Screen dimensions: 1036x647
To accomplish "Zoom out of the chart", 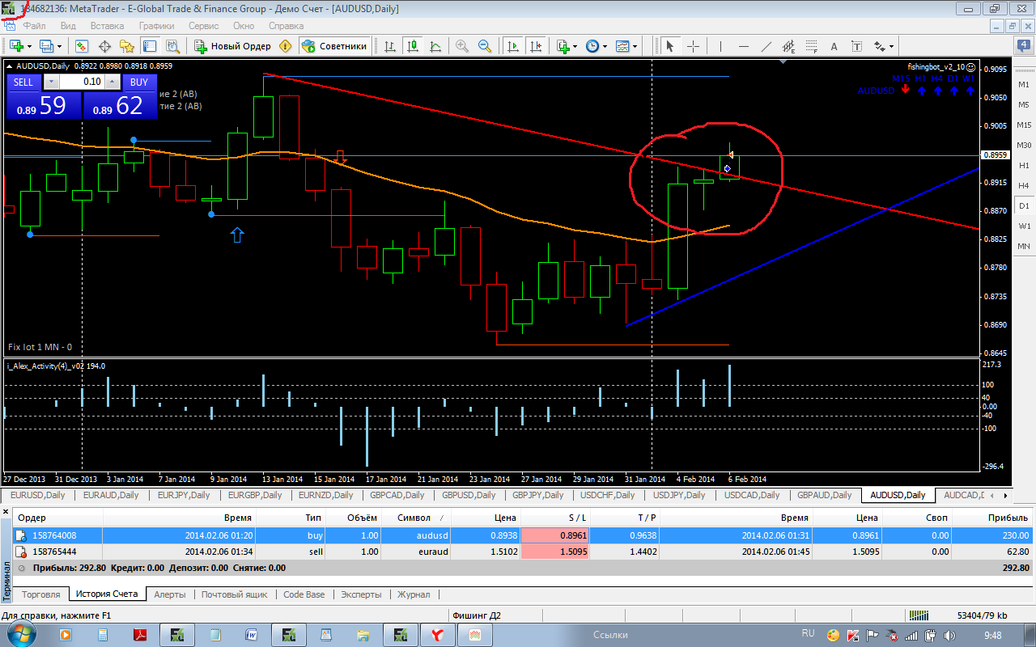I will click(x=485, y=46).
